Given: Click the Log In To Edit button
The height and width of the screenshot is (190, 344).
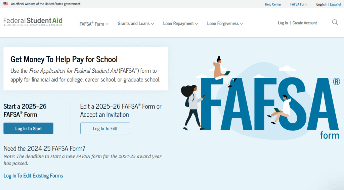Looking at the screenshot, I should (105, 128).
